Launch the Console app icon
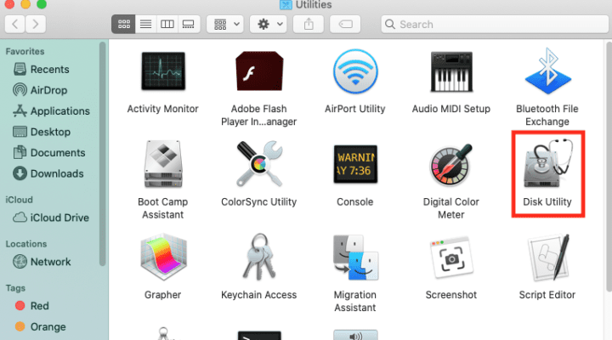 click(355, 164)
